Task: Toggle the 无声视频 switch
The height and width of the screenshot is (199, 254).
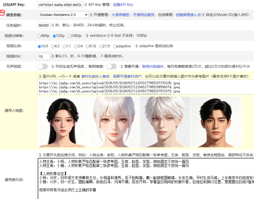Action: (43, 66)
